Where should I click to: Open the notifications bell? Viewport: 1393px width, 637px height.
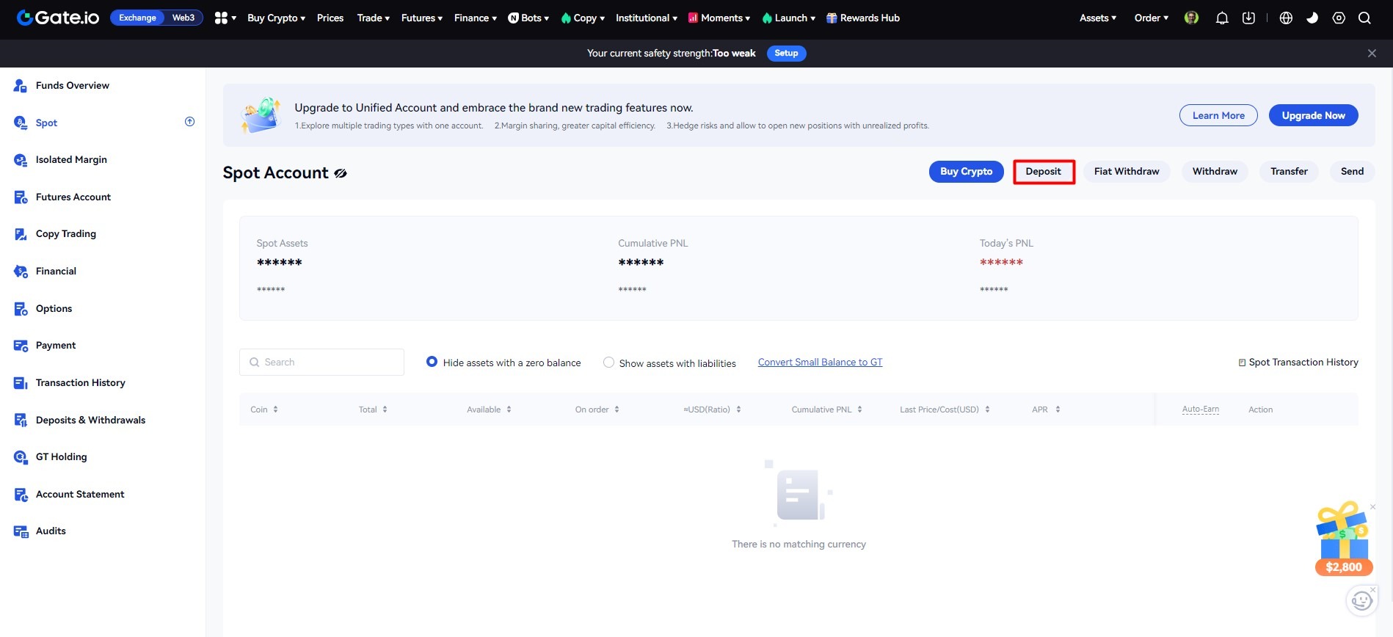tap(1222, 18)
